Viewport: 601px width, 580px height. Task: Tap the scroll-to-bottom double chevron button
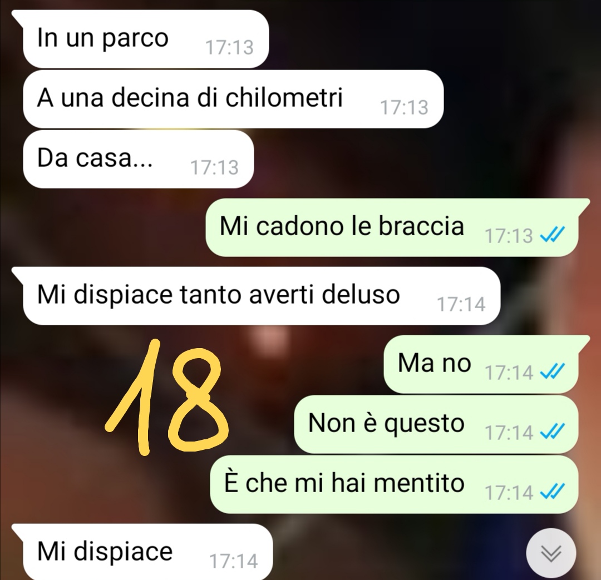pyautogui.click(x=551, y=553)
